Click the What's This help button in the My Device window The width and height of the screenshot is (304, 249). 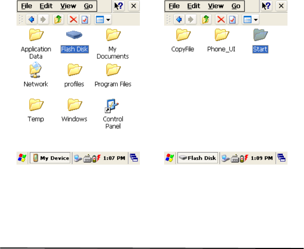(119, 6)
